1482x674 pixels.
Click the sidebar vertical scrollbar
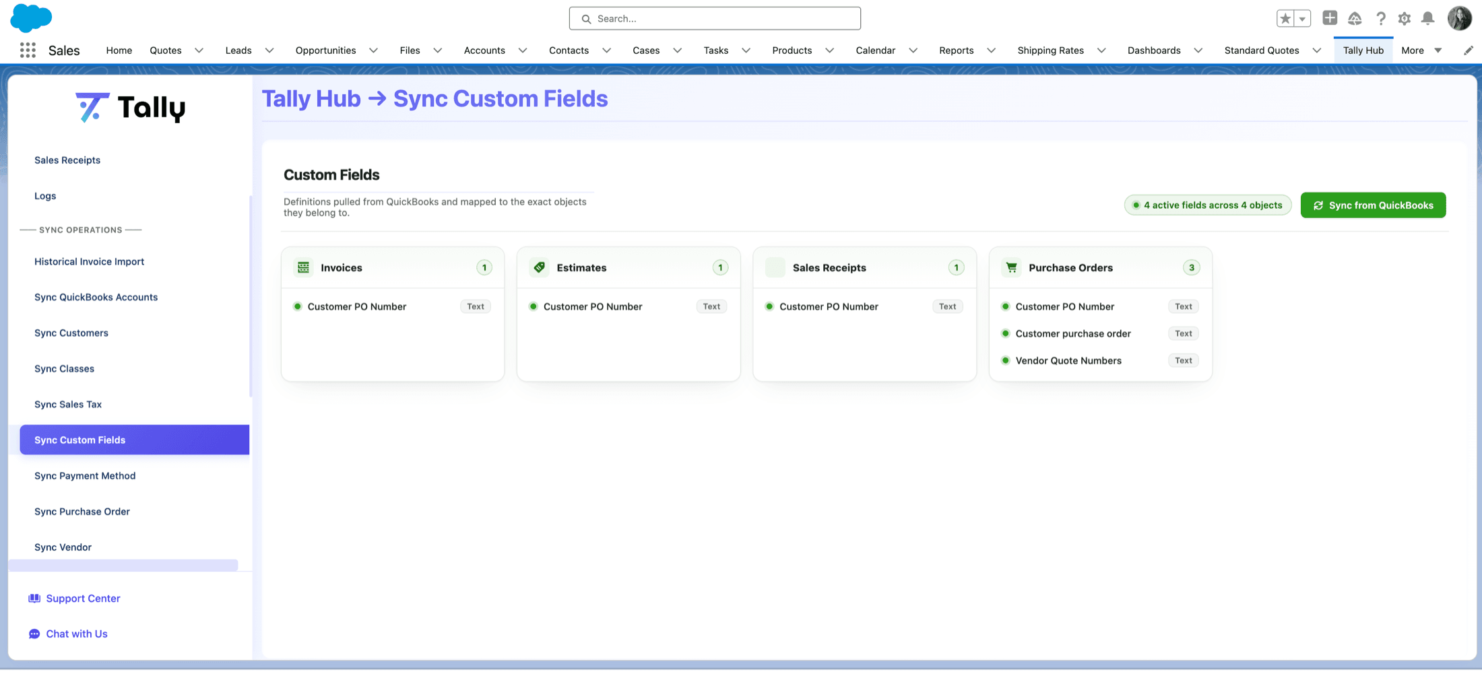tap(251, 296)
